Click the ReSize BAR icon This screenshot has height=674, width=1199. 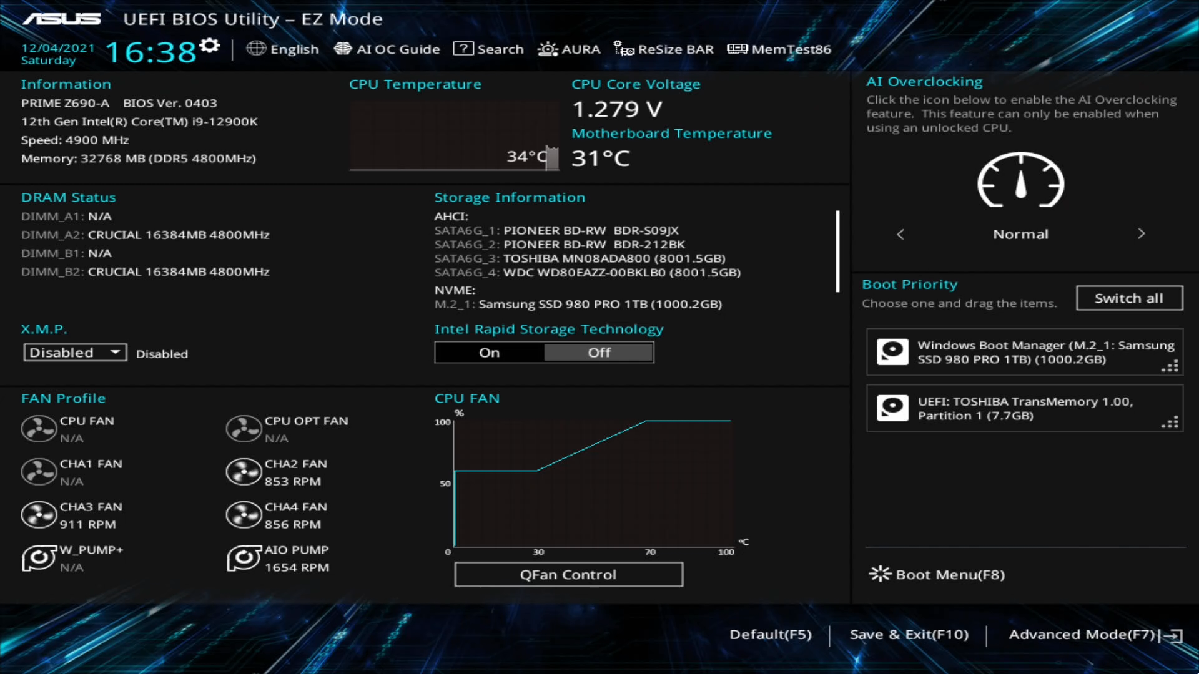coord(624,49)
